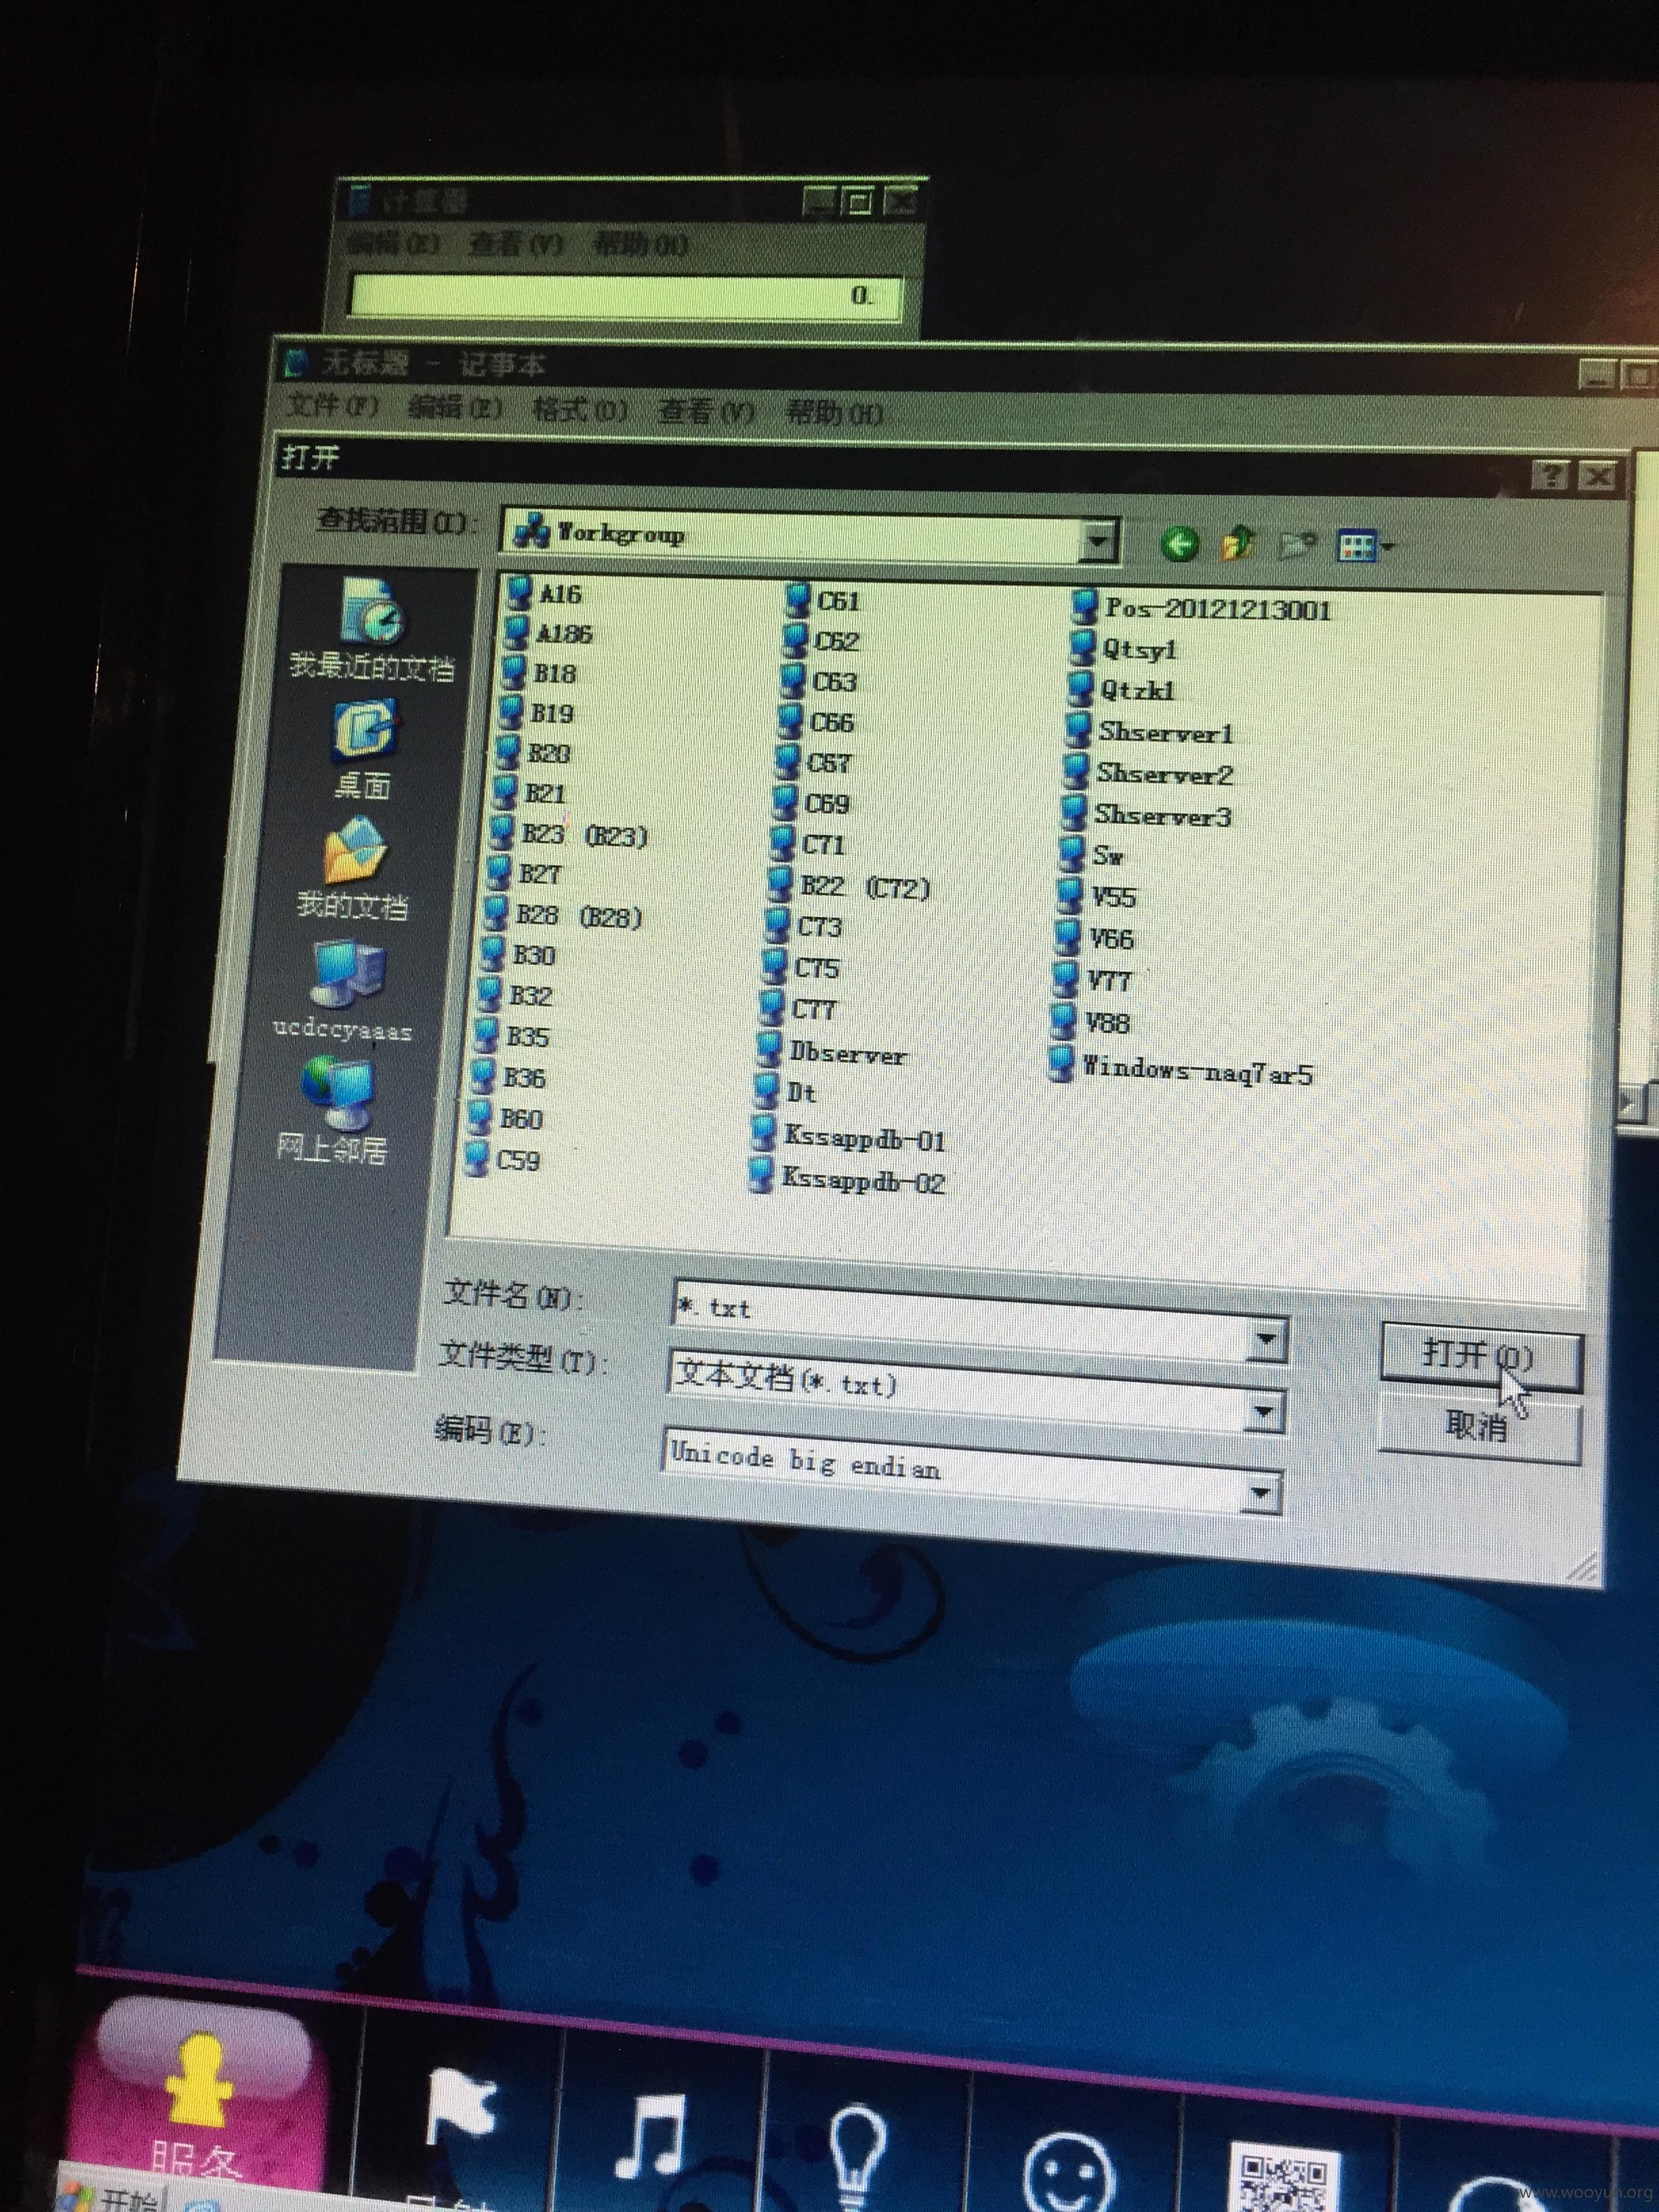Open Notepad Format (格式) menu
1659x2212 pixels.
click(580, 410)
